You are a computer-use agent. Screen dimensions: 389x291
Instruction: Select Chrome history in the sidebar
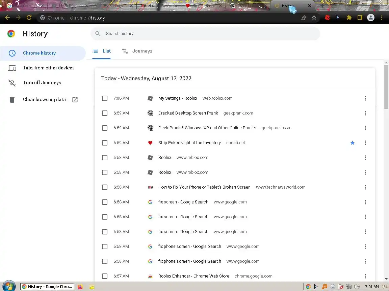(43, 53)
